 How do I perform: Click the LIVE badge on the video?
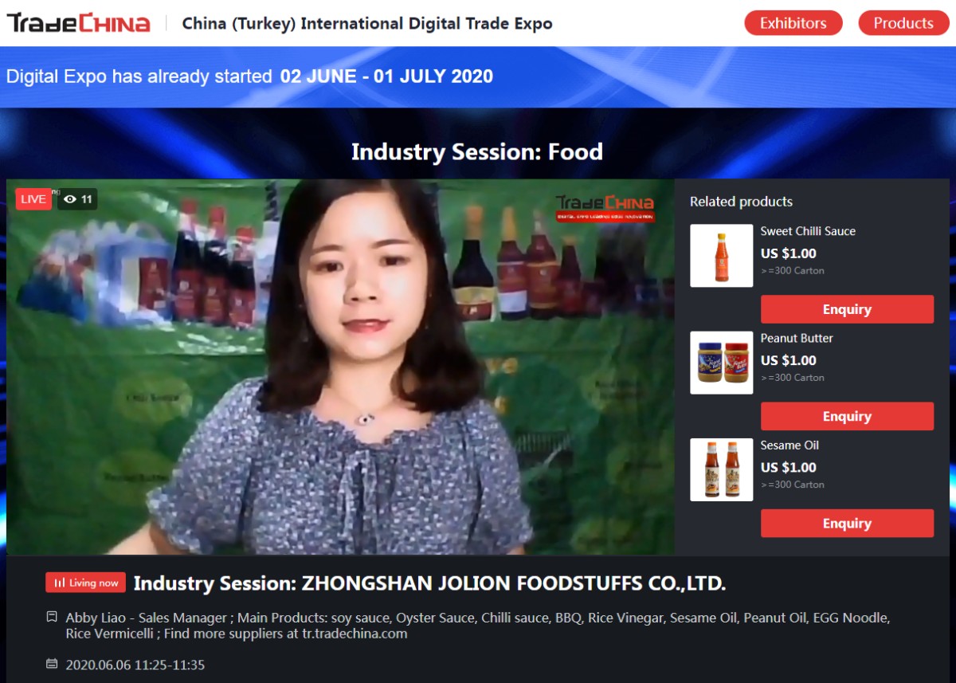(33, 198)
